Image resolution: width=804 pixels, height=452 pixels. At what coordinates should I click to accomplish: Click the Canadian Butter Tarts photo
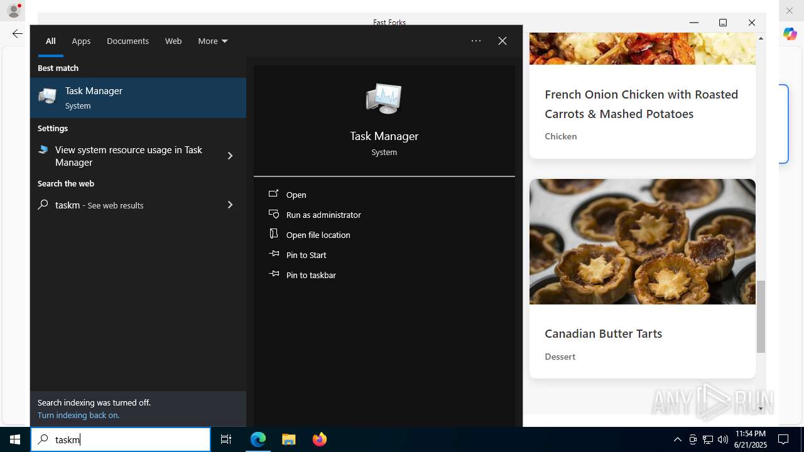(x=643, y=242)
